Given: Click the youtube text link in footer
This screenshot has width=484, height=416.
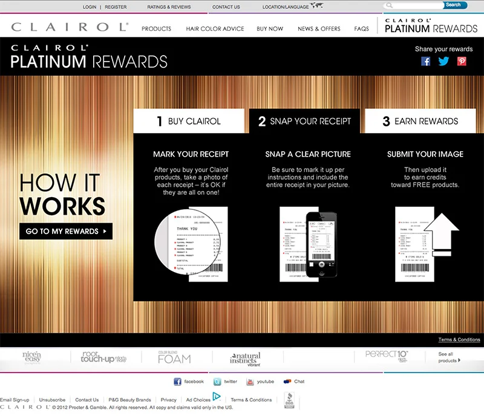Looking at the screenshot, I should pyautogui.click(x=266, y=382).
